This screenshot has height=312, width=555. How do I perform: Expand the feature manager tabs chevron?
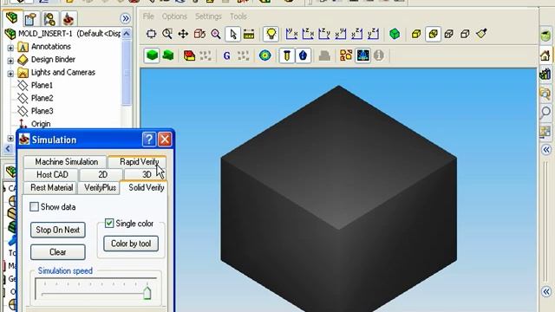125,18
